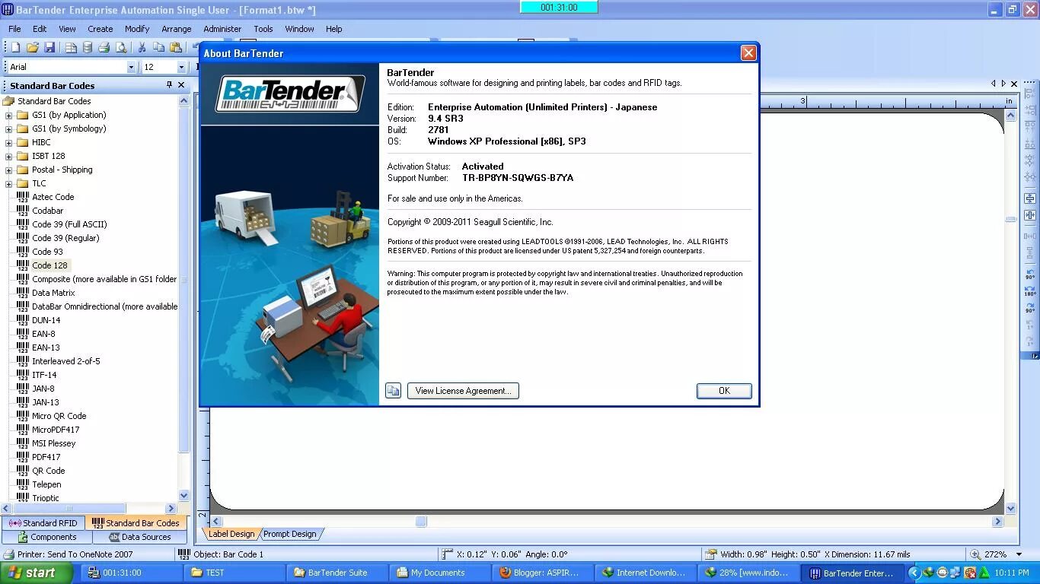
Task: Click the label canvas horizontal scrollbar thumb
Action: pos(421,522)
